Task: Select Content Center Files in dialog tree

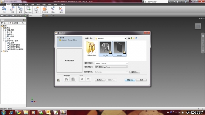Action: (x=68, y=40)
